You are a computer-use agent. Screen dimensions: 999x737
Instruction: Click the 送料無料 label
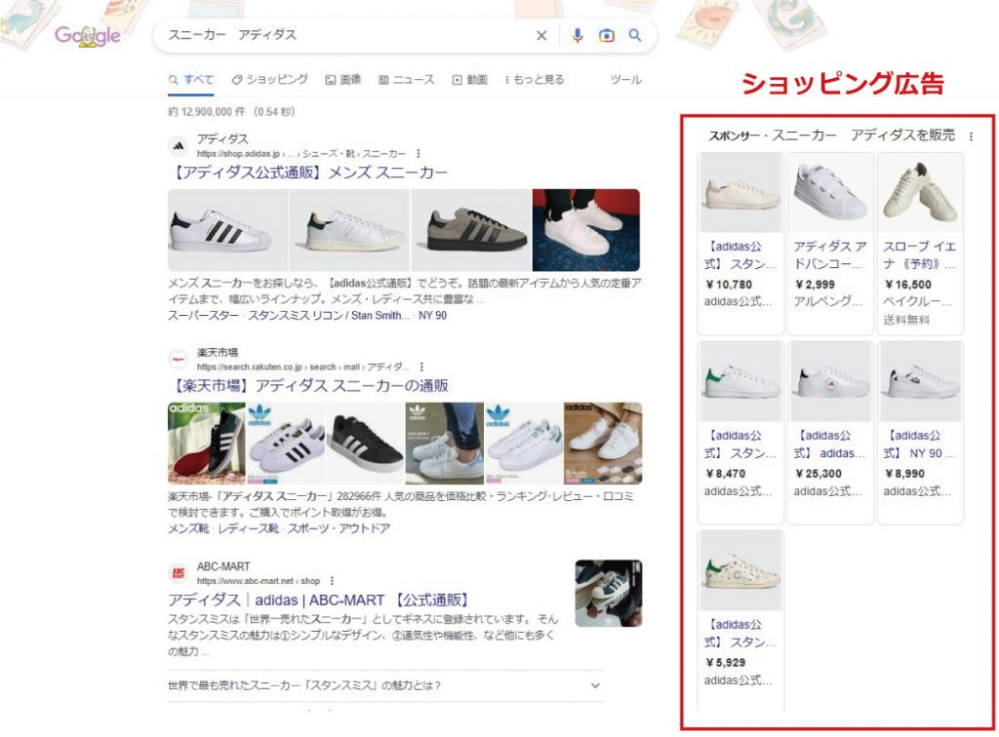click(906, 320)
